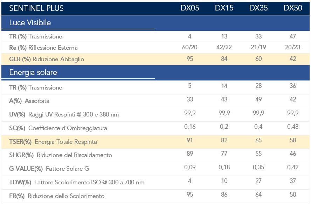311x205 pixels.
Task: Select the FR(%) Riduzione dello Scolorimento label
Action: (57, 196)
